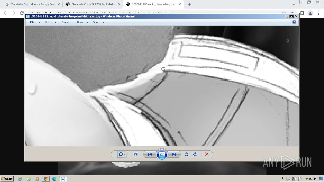Open Action Center flag icon
Viewport: 324px width, 182px height.
click(x=300, y=179)
